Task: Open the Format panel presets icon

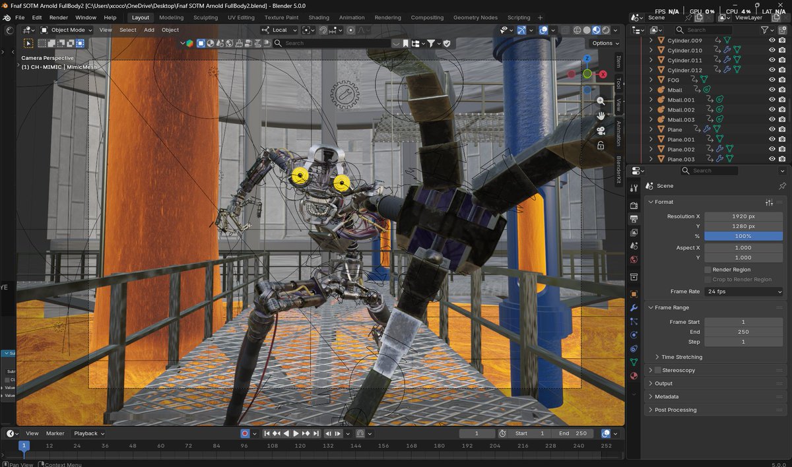Action: 769,202
